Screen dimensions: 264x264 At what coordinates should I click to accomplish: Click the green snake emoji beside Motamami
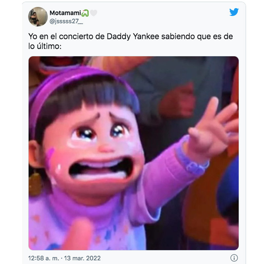pos(85,13)
